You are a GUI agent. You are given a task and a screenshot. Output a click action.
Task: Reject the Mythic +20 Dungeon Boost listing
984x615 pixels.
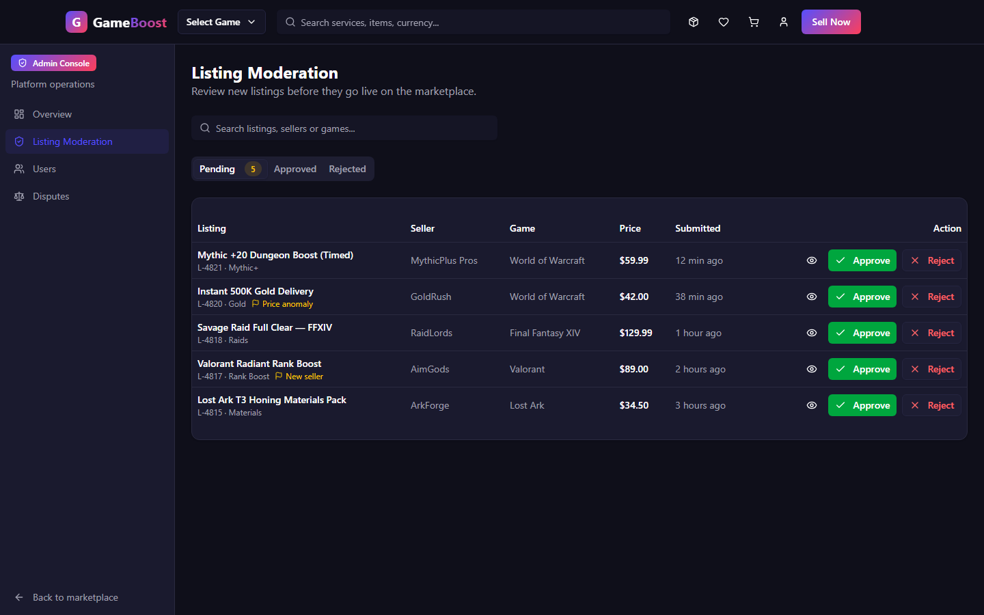(x=931, y=260)
